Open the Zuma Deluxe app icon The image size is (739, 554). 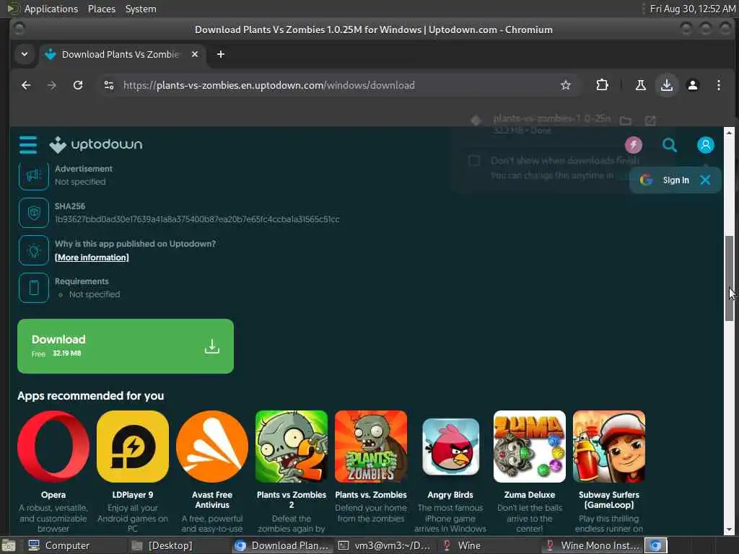tap(529, 447)
